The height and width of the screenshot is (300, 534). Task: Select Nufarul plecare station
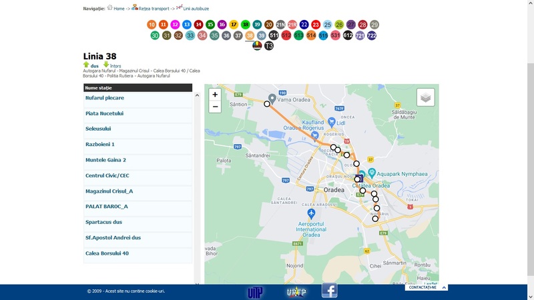click(104, 98)
